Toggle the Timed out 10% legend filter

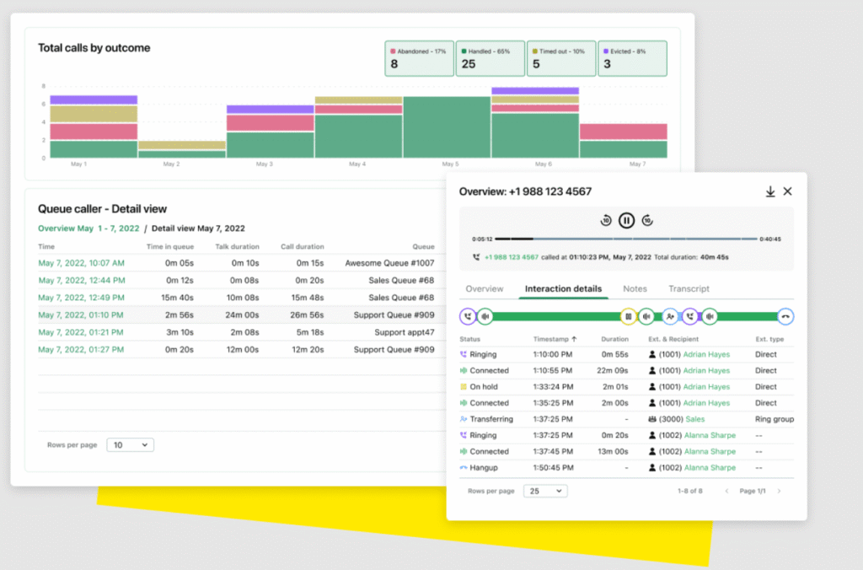tap(561, 58)
